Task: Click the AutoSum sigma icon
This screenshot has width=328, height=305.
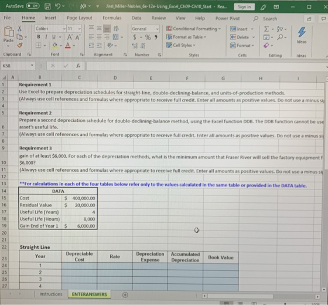Action: (266, 29)
